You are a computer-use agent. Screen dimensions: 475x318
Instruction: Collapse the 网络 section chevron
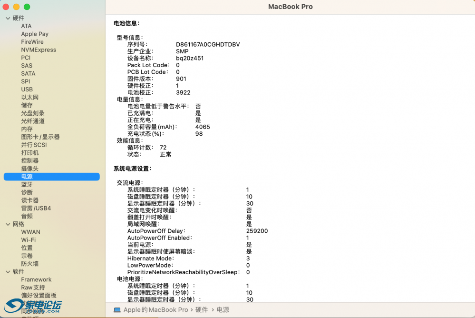point(8,224)
